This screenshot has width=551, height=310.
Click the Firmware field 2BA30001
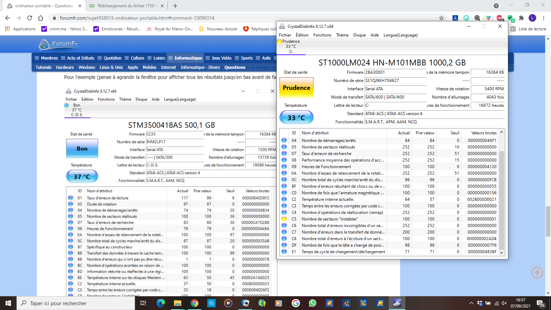click(395, 72)
